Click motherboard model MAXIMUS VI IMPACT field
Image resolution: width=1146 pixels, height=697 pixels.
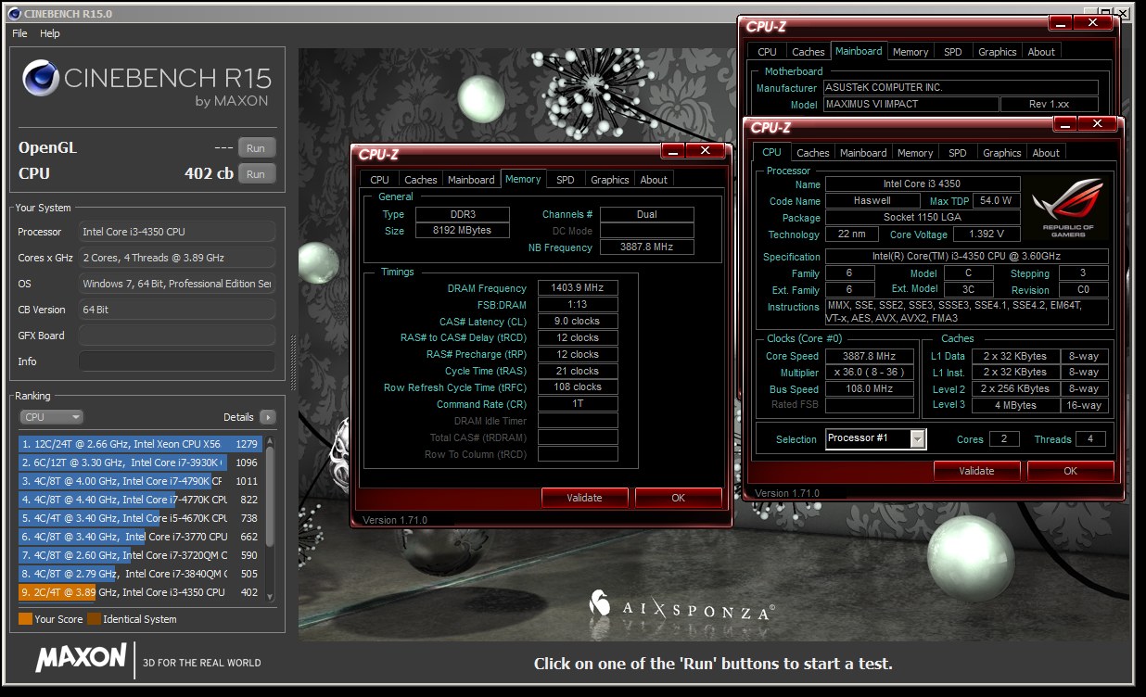pos(911,105)
